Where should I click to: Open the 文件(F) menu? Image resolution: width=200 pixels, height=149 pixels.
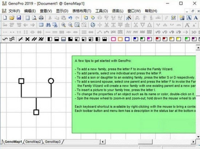click(x=14, y=11)
